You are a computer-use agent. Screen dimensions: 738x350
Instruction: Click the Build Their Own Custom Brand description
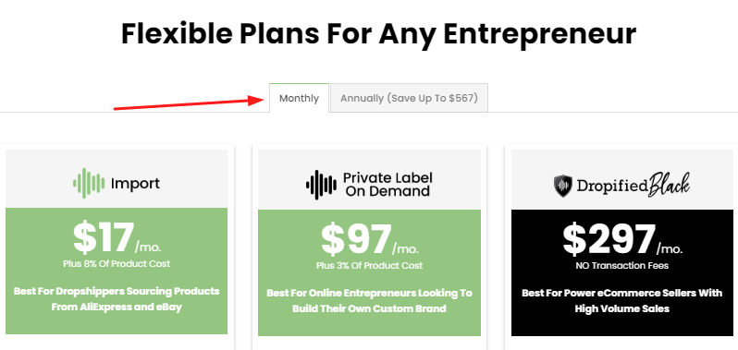pyautogui.click(x=370, y=301)
